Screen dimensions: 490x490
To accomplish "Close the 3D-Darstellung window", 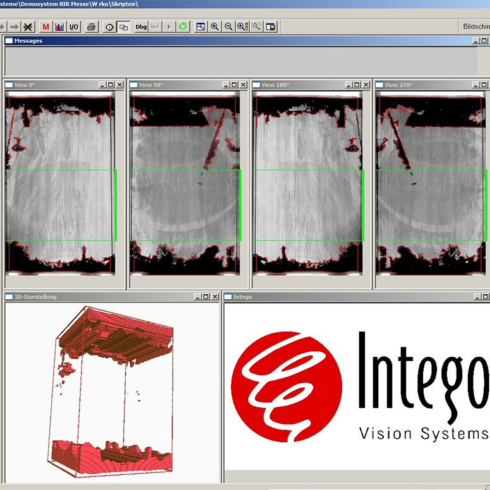I will 215,297.
